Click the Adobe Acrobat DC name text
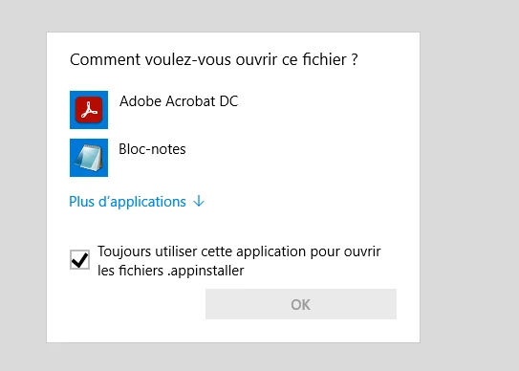This screenshot has height=371, width=519. click(x=179, y=101)
